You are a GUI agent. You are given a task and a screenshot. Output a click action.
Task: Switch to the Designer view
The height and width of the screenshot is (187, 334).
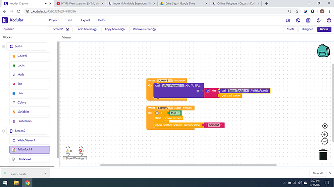click(307, 29)
